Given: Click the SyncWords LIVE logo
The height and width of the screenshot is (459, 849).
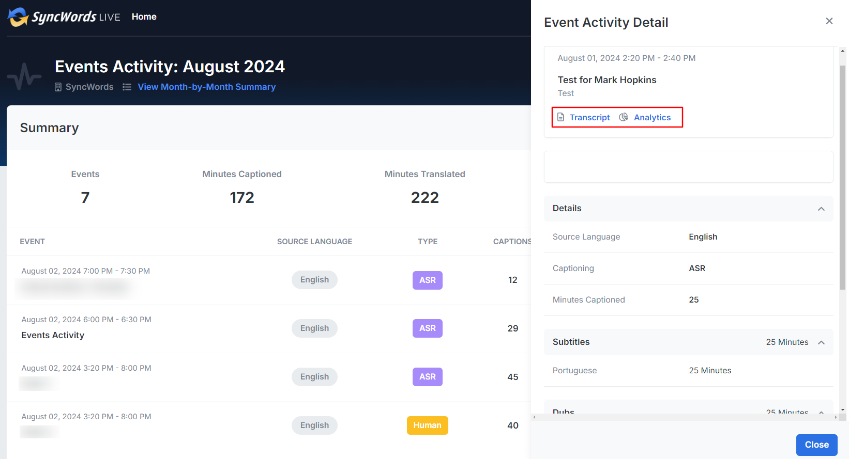Looking at the screenshot, I should 64,17.
